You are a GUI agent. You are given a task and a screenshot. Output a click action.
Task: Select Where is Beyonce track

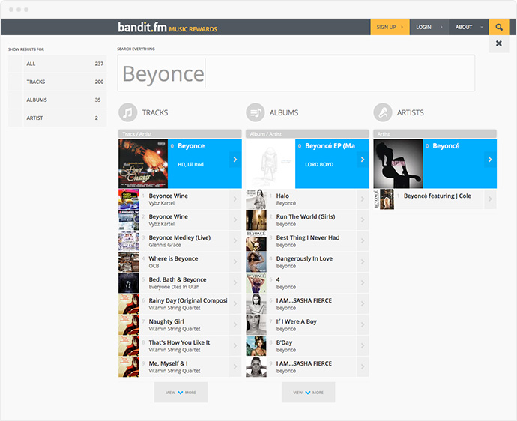tap(180, 261)
